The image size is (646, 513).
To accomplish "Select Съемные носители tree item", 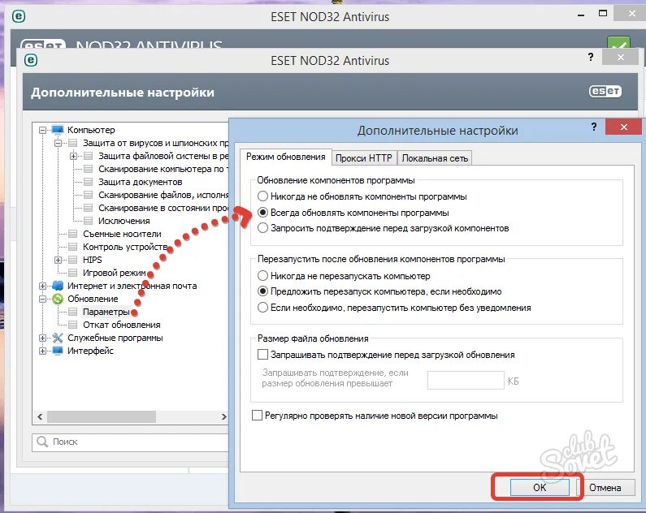I will point(122,234).
